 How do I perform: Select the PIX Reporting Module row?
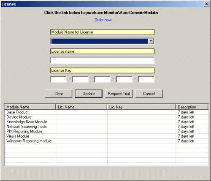106,131
